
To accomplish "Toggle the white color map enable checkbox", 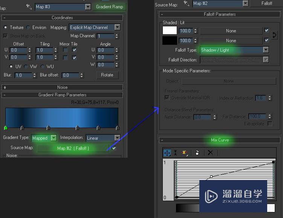I will [266, 30].
